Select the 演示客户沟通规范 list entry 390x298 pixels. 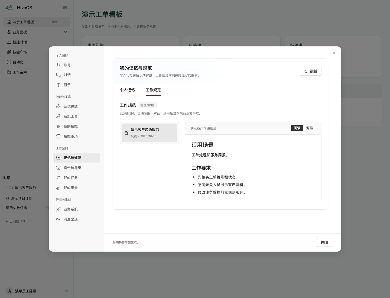pyautogui.click(x=149, y=133)
